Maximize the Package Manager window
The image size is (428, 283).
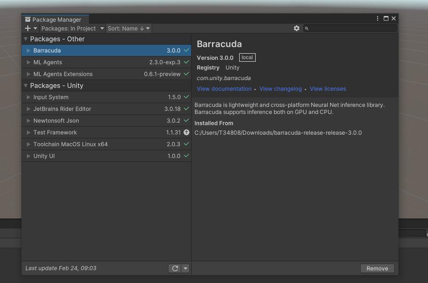[x=386, y=18]
